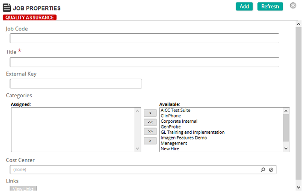Move selected category to Available with >

coord(150,141)
